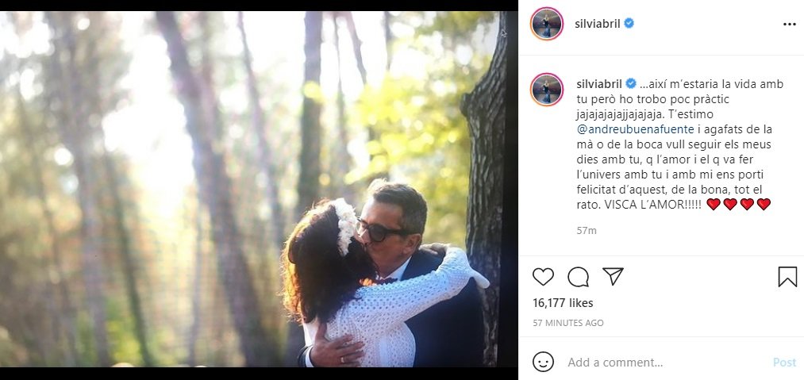Click the Post comment button

point(784,362)
